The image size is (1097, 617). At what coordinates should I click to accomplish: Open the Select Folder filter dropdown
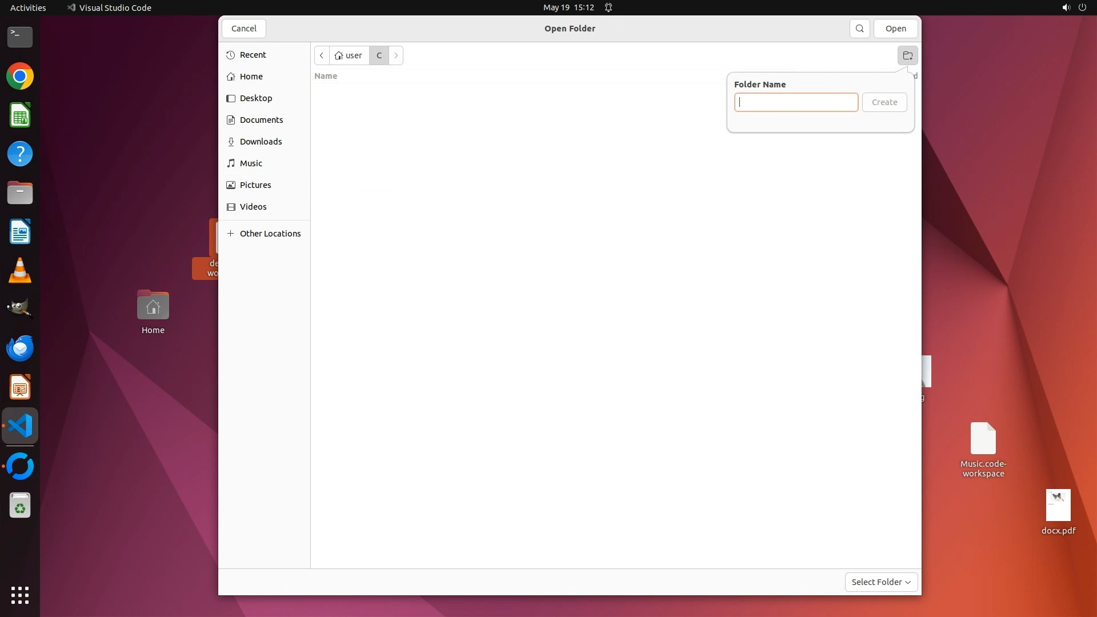(x=881, y=582)
